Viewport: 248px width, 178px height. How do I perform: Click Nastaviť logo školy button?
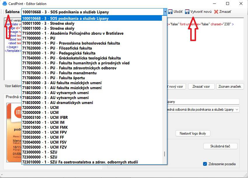click(x=193, y=133)
